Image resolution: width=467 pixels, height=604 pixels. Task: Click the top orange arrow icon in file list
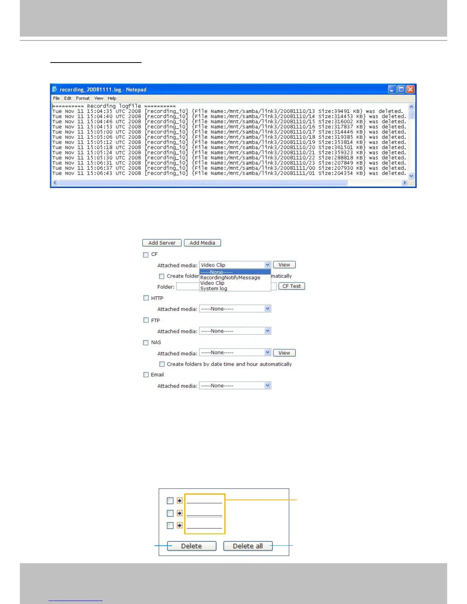coord(180,501)
